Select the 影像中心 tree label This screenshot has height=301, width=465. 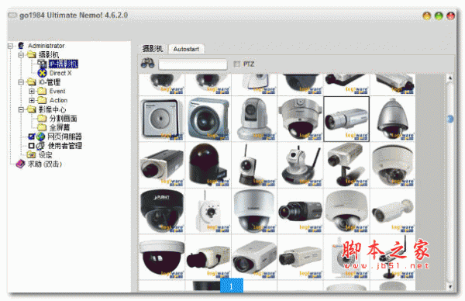(x=53, y=109)
